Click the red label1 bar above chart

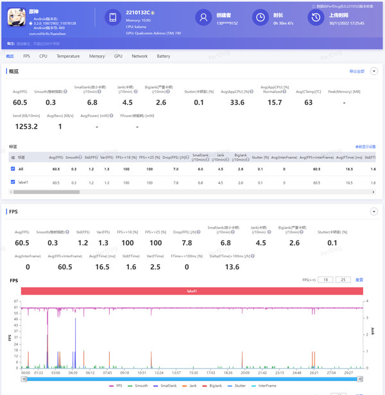pos(192,291)
